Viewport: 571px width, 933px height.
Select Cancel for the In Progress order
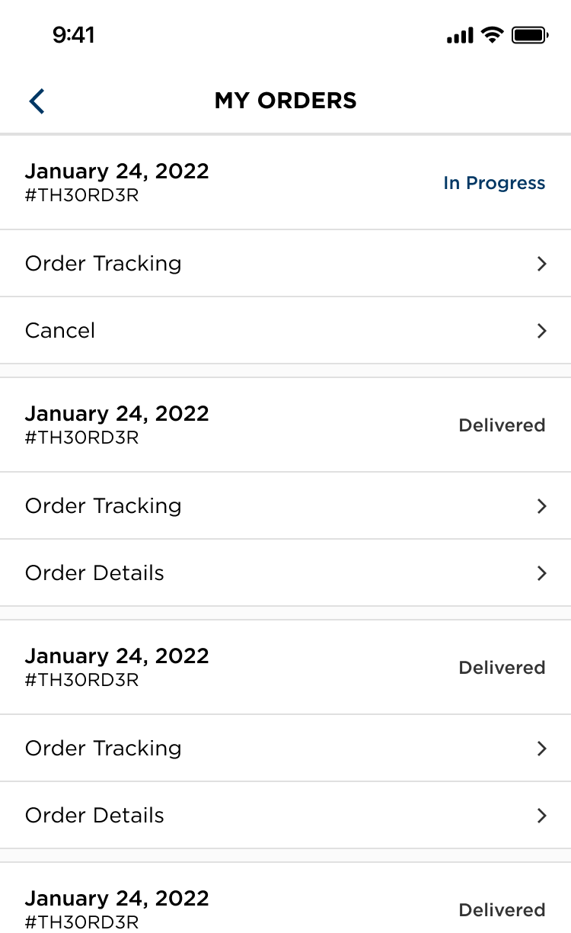click(x=60, y=331)
